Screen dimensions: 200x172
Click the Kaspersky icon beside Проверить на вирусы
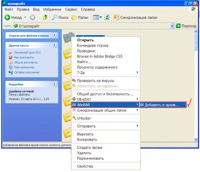pos(74,80)
